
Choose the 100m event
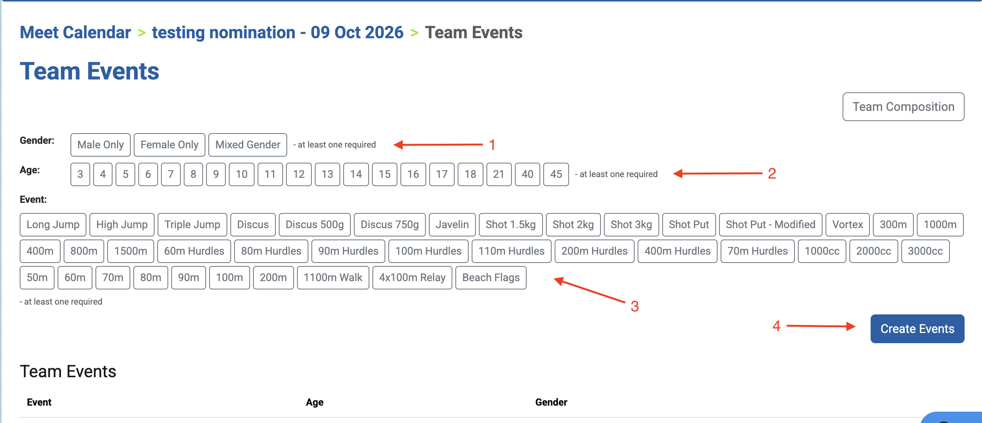click(229, 278)
